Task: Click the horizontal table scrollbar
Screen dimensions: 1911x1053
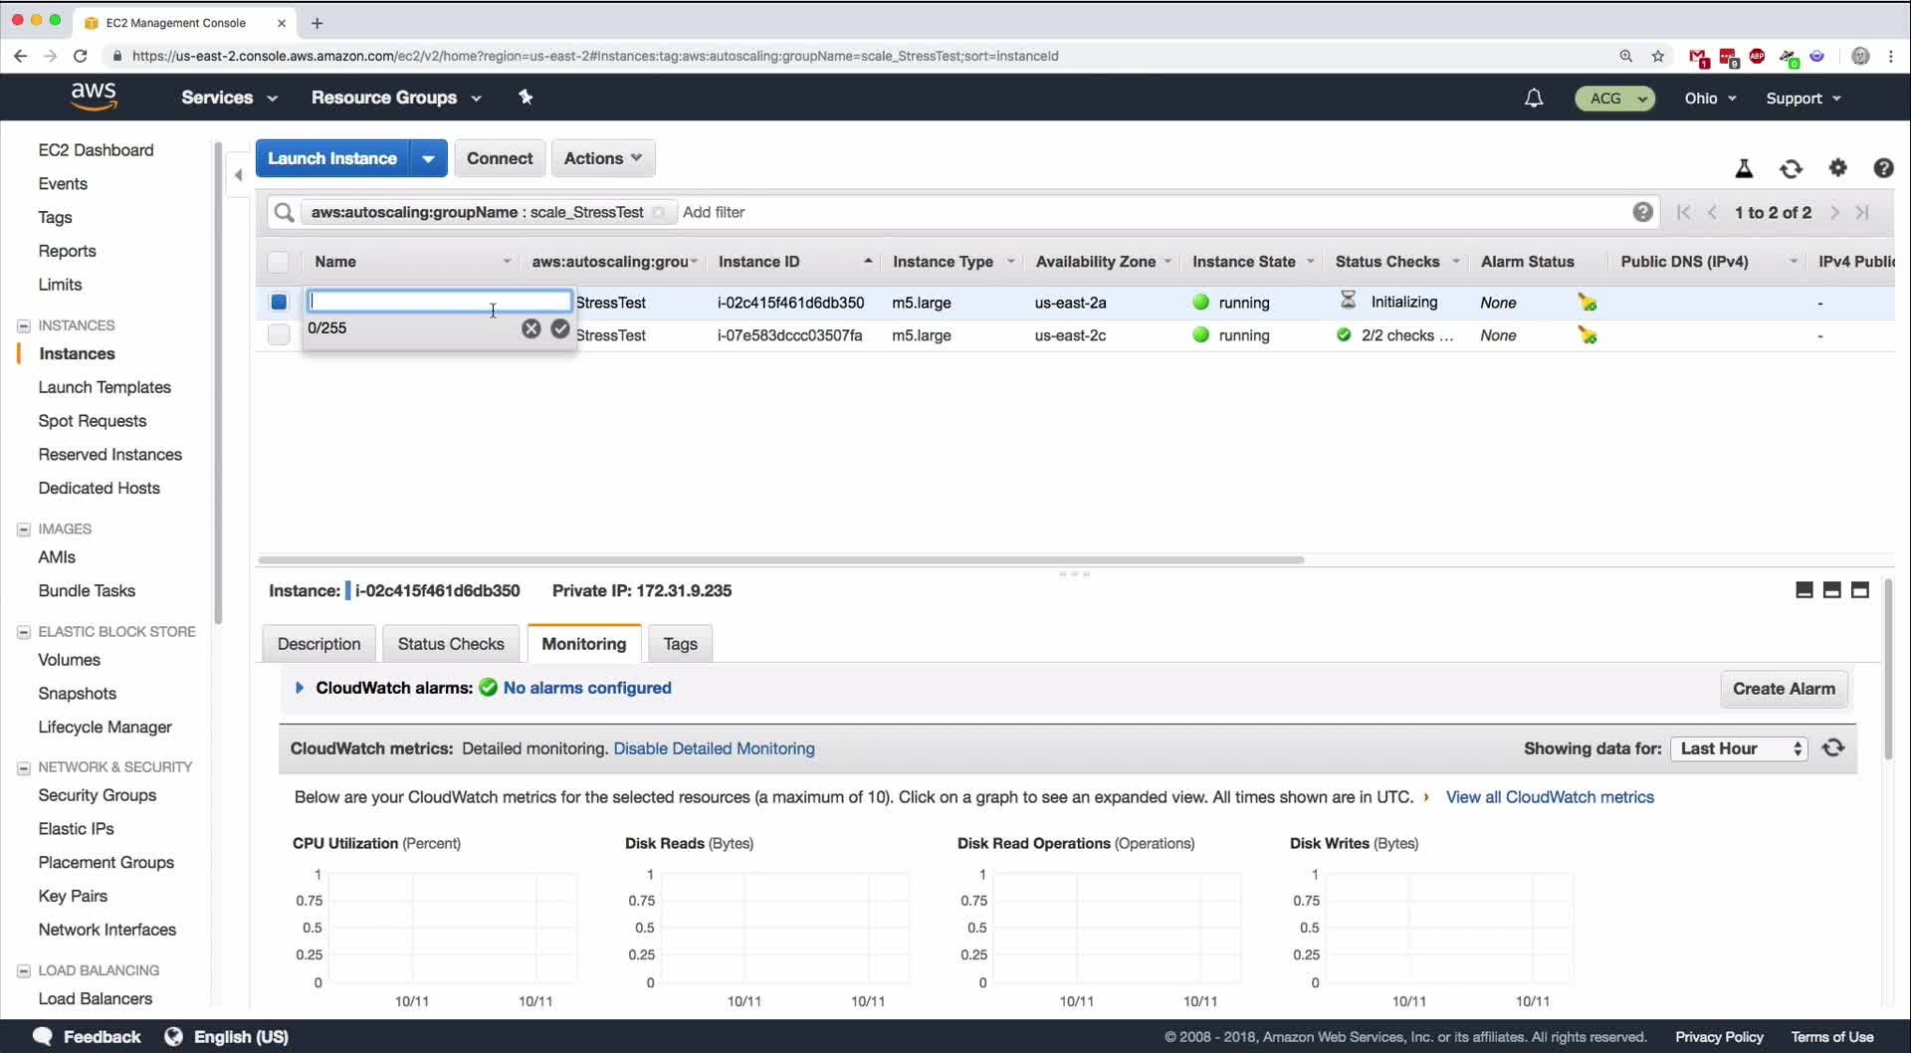Action: point(781,559)
